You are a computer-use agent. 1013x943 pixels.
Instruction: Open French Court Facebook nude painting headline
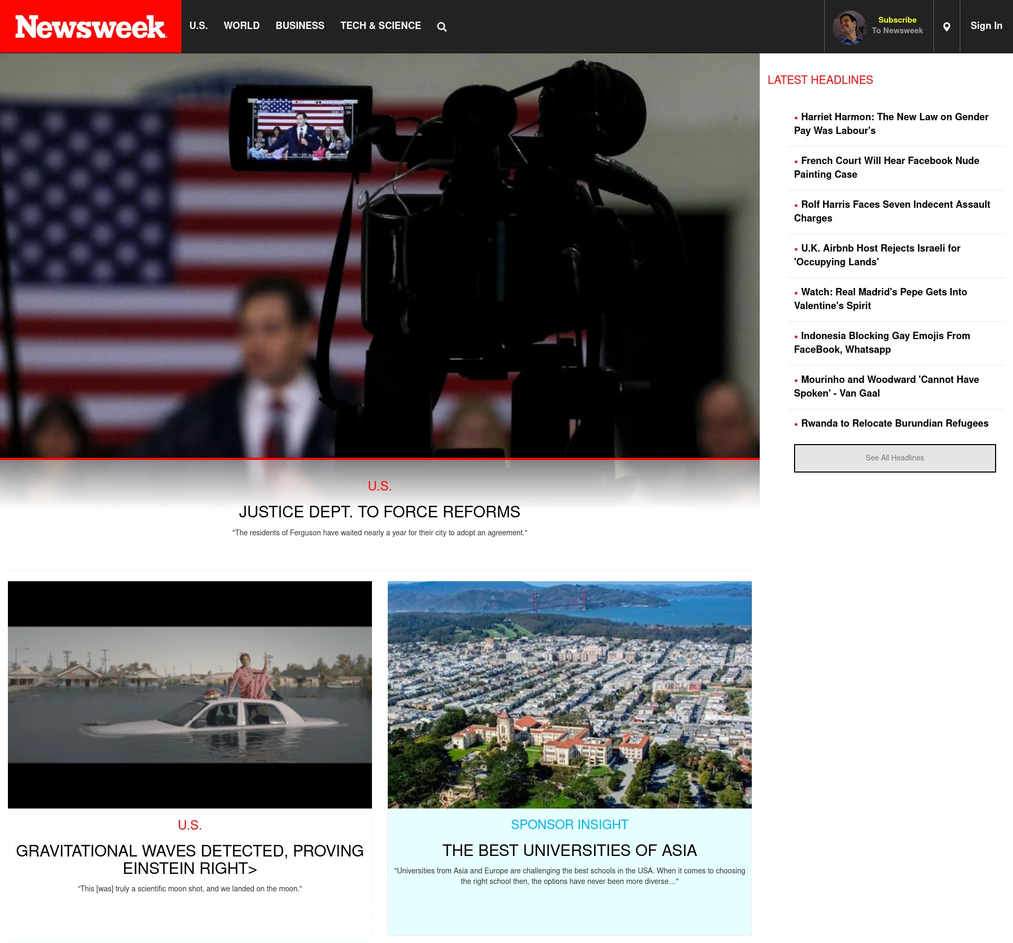coord(886,168)
